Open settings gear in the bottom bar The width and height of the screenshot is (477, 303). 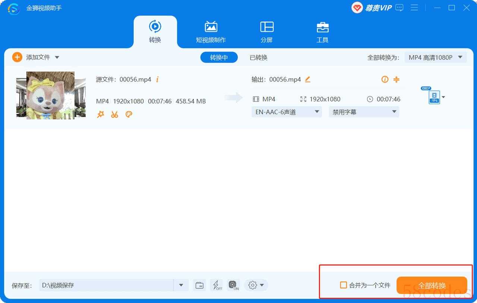coord(252,285)
